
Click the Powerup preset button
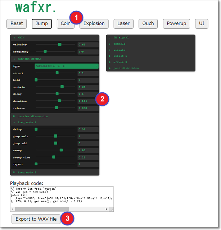pyautogui.click(x=176, y=24)
